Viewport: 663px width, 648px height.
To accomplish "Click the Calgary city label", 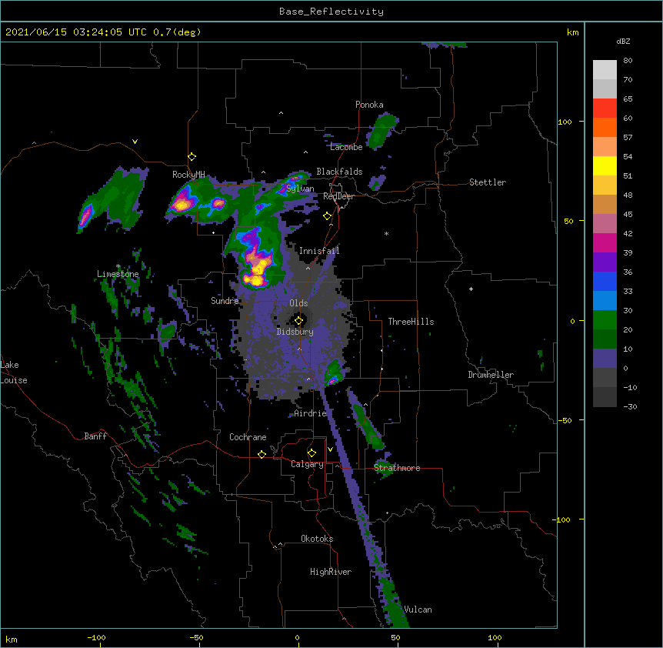I will tap(307, 464).
